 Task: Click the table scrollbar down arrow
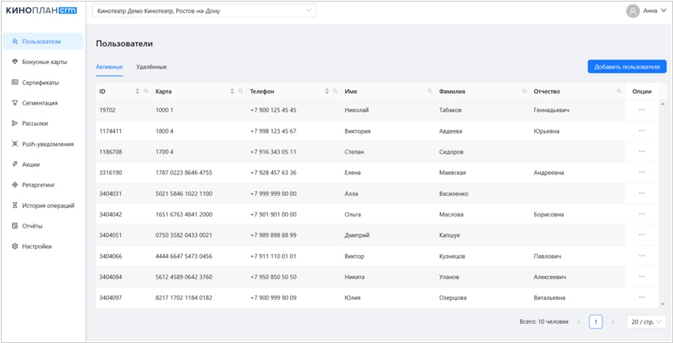663,304
